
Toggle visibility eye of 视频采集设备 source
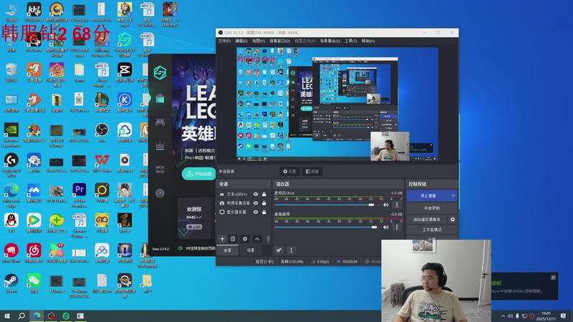tap(256, 203)
